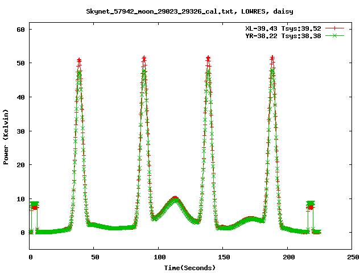Click the y-axis tick label 10
Viewport: 364px width, 273px height.
pyautogui.click(x=20, y=199)
